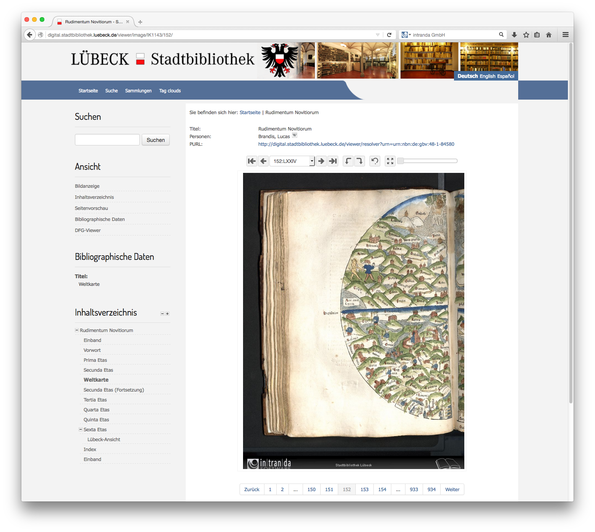Go to page 150 in pagination
Image resolution: width=595 pixels, height=532 pixels.
311,490
